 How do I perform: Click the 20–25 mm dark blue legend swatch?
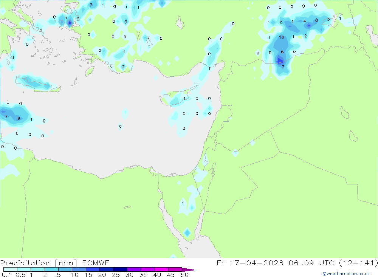[x=106, y=269]
